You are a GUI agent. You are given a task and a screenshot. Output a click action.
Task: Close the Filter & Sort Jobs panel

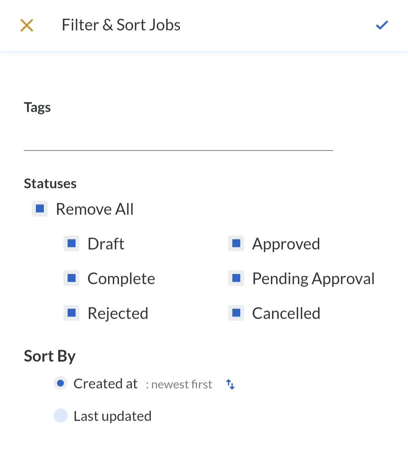coord(27,25)
